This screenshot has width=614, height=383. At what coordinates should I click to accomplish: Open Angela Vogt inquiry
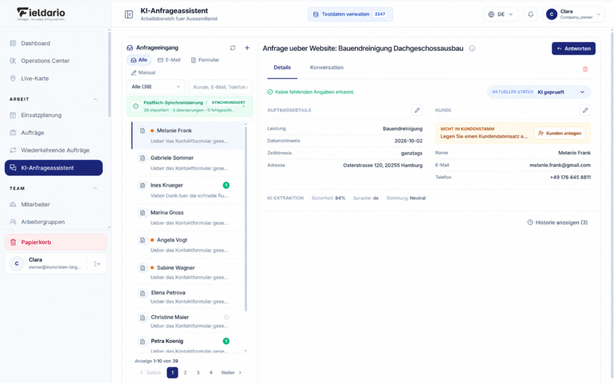(188, 245)
